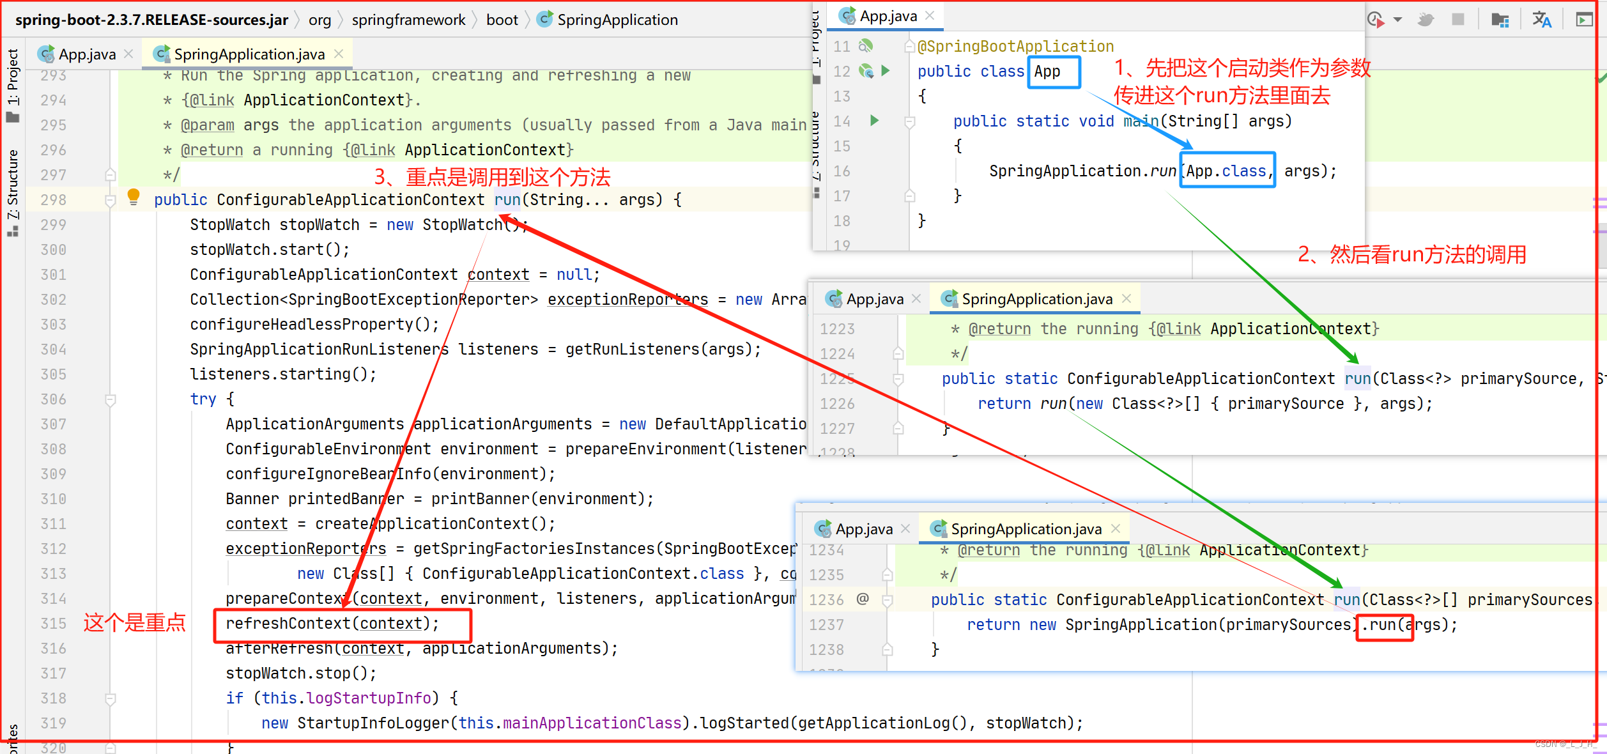
Task: Open the Z: Structure tool window button
Action: point(13,193)
